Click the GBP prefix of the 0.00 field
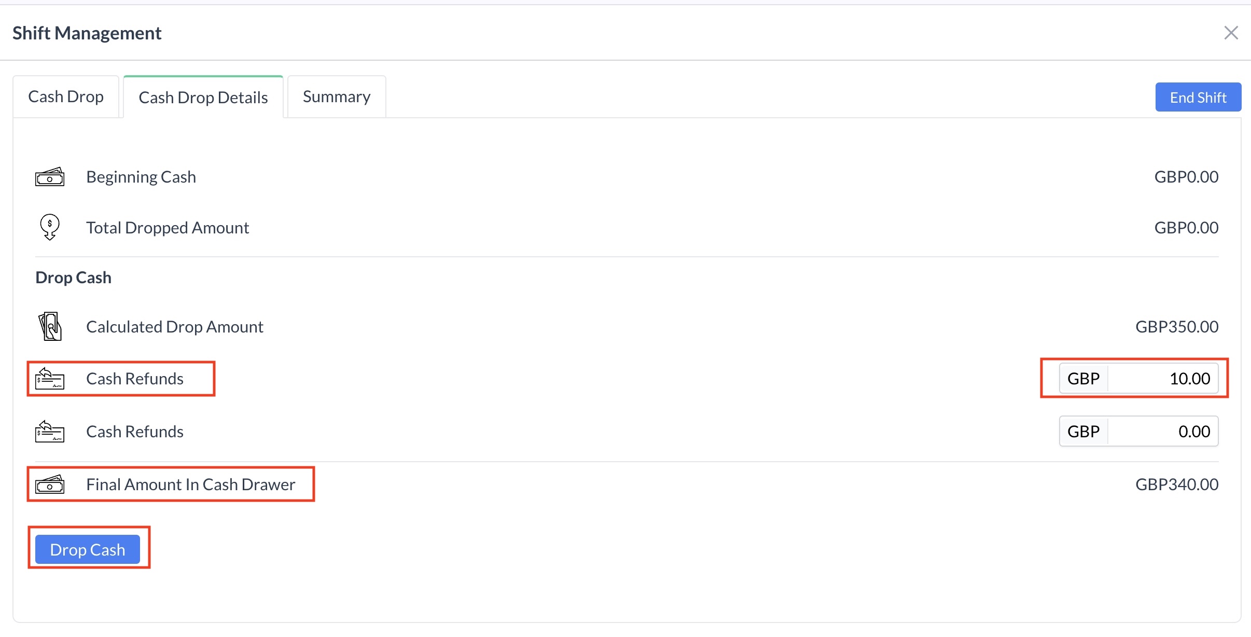 (1083, 432)
